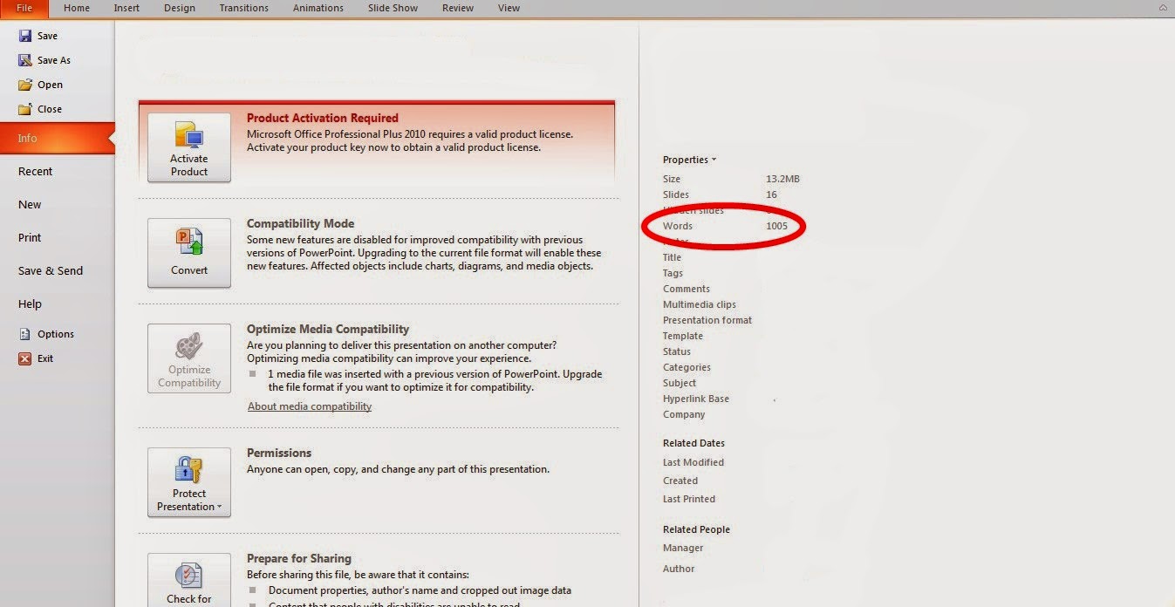Open About media compatibility link

(310, 406)
